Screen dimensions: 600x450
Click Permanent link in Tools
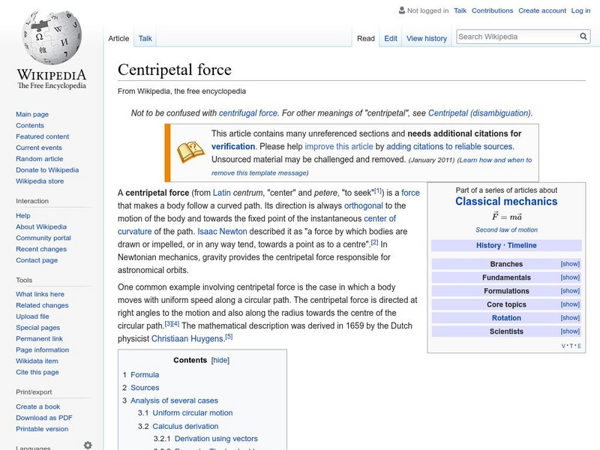tap(40, 339)
